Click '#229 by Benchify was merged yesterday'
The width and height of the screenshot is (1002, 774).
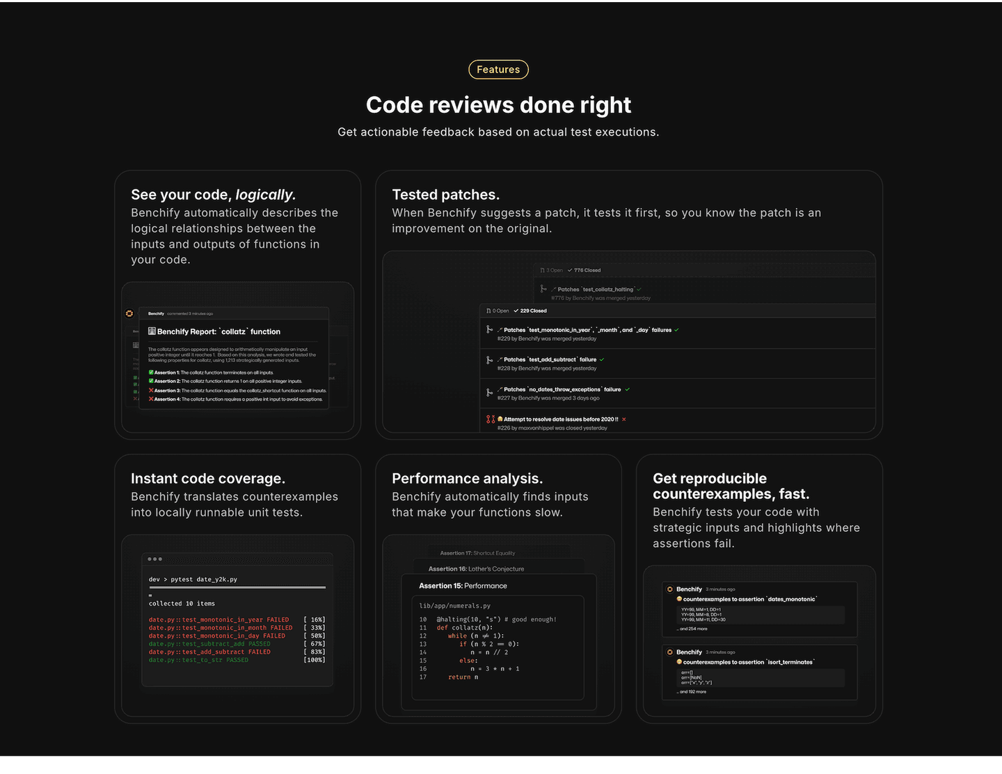click(x=547, y=339)
